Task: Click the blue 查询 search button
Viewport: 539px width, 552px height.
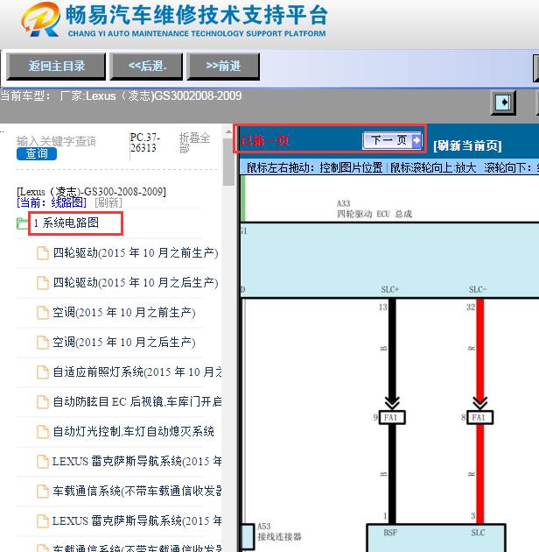Action: (37, 154)
